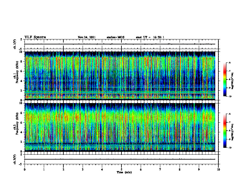The height and width of the screenshot is (190, 246).
Task: Click the "Time (min)" axis title
Action: tap(124, 172)
